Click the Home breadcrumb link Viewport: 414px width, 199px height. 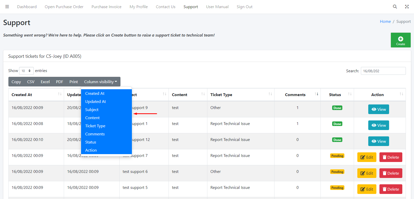pyautogui.click(x=385, y=22)
